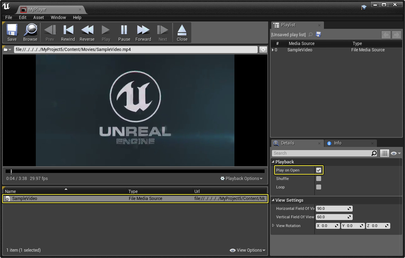Viewport: 405px width, 258px height.
Task: Click the Details search field
Action: pos(321,153)
